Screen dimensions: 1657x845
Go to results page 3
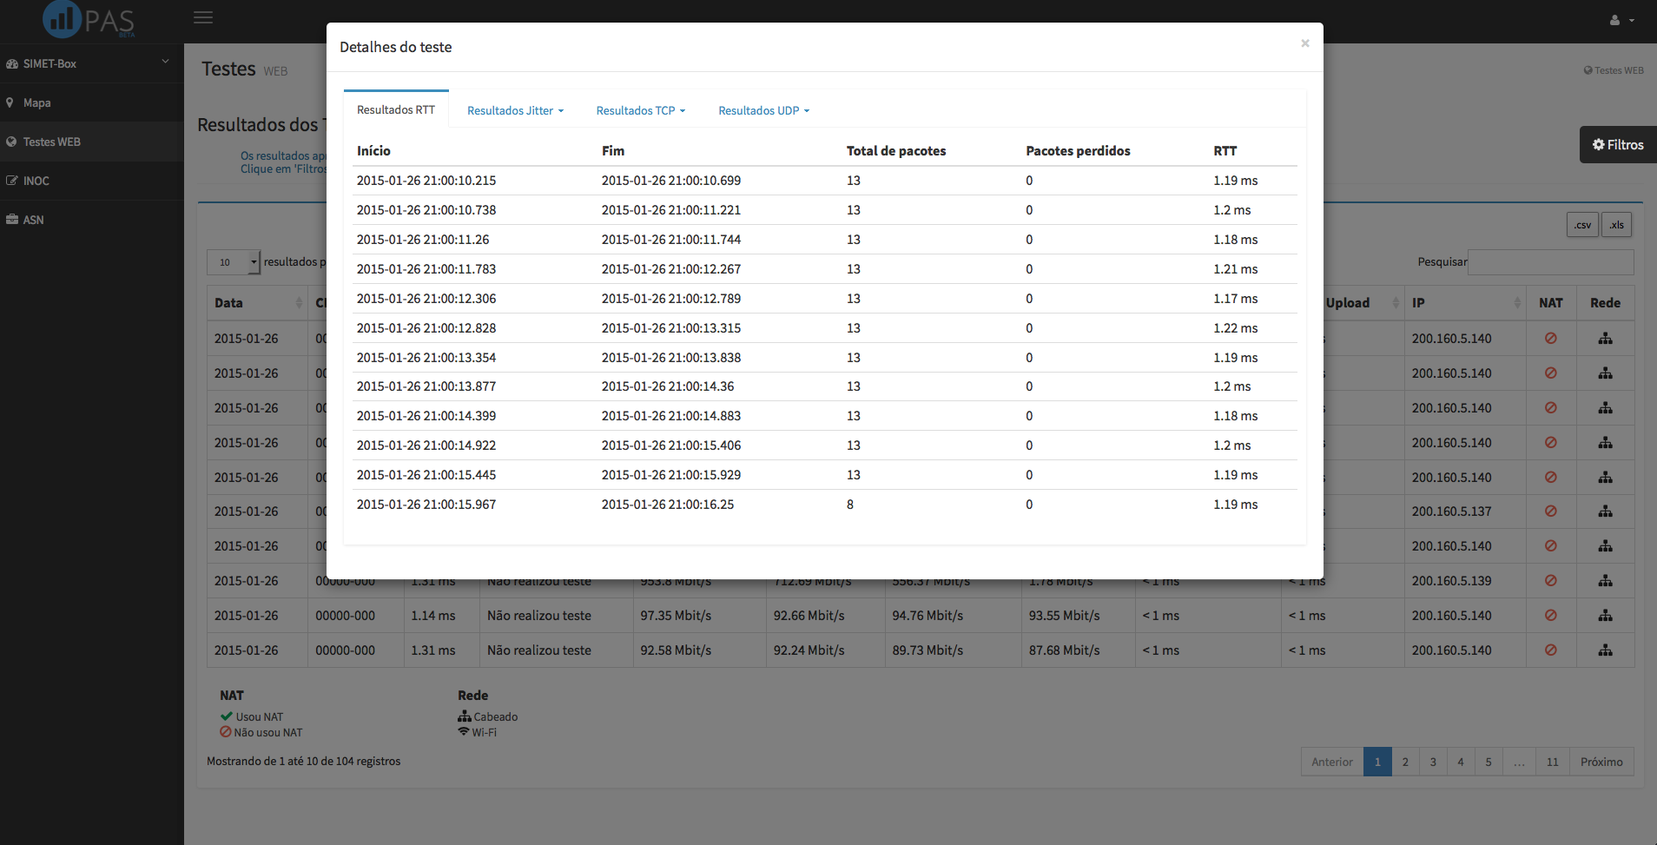click(x=1433, y=762)
